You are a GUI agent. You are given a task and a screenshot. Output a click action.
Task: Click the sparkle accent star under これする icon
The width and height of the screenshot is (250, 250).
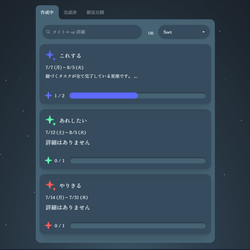[53, 59]
